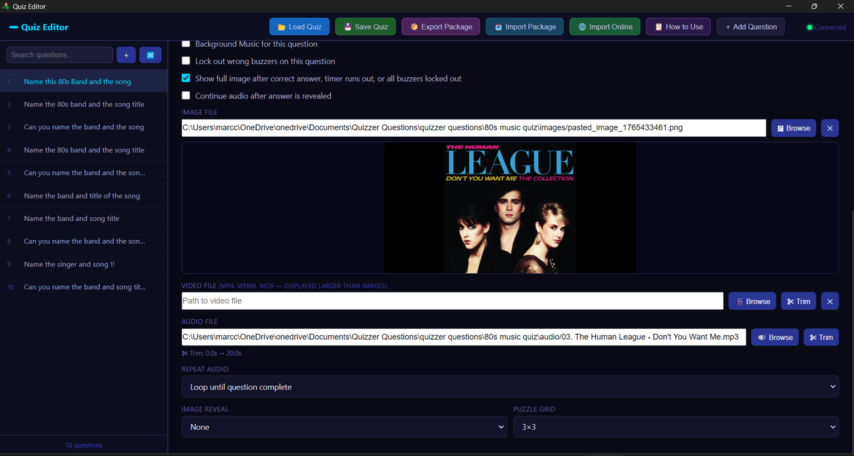Select question 2 'Name the 80s band and the song title'

pos(84,104)
